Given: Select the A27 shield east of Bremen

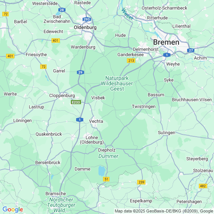Looking at the screenshot, I should coord(191,50).
